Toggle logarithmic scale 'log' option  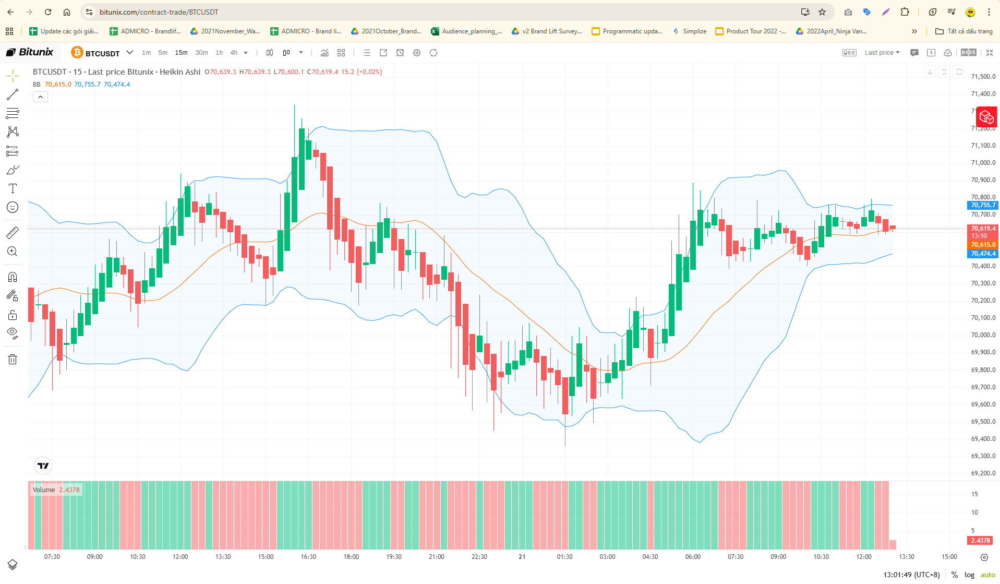[969, 575]
